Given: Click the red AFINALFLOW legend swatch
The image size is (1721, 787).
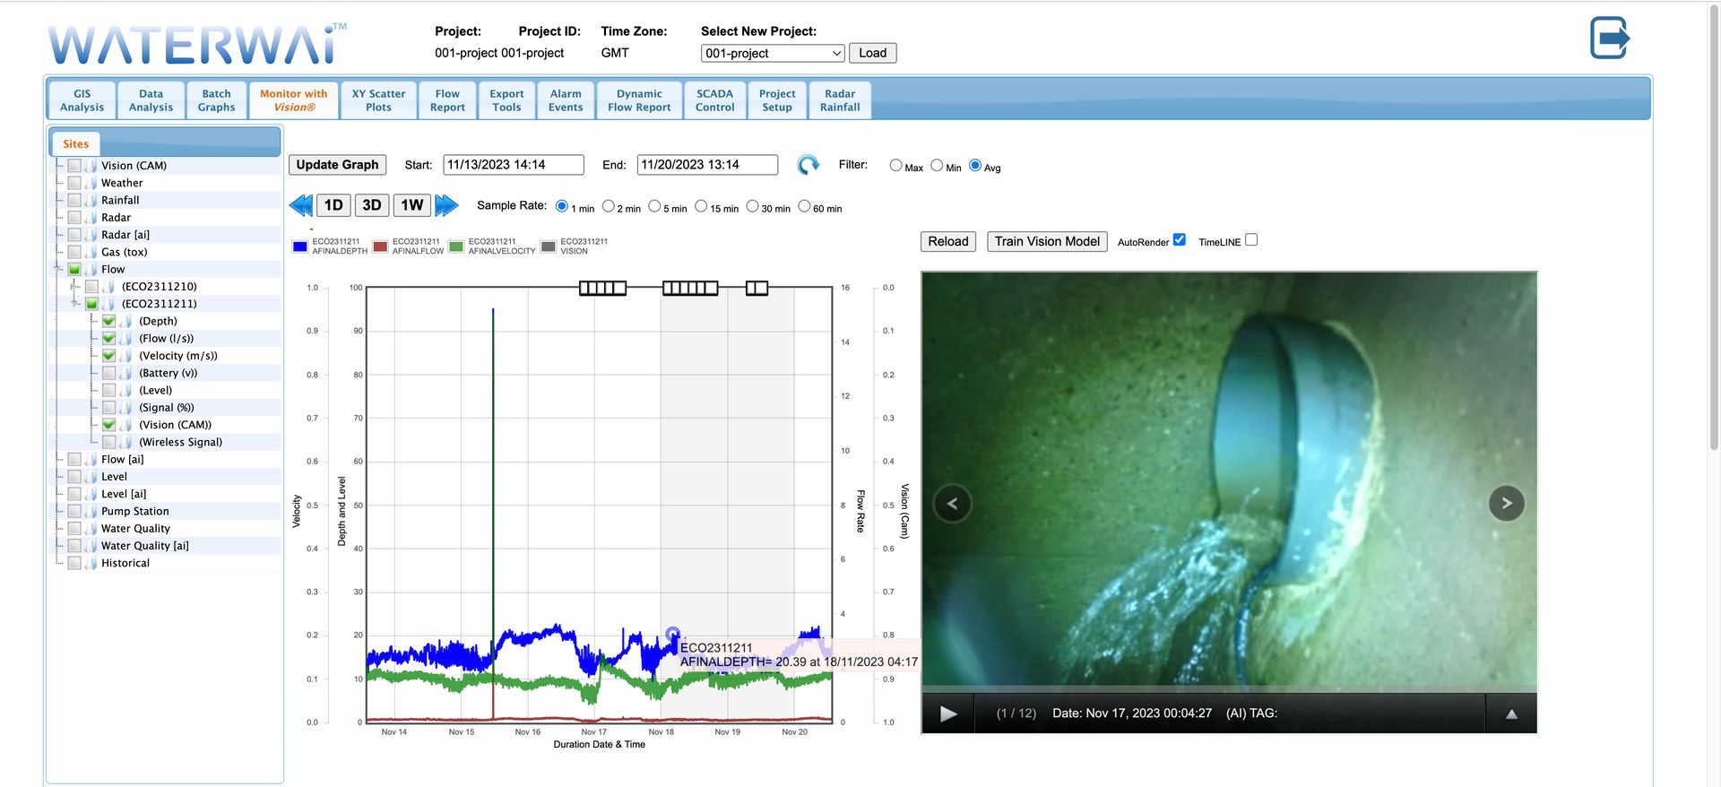Looking at the screenshot, I should 380,246.
